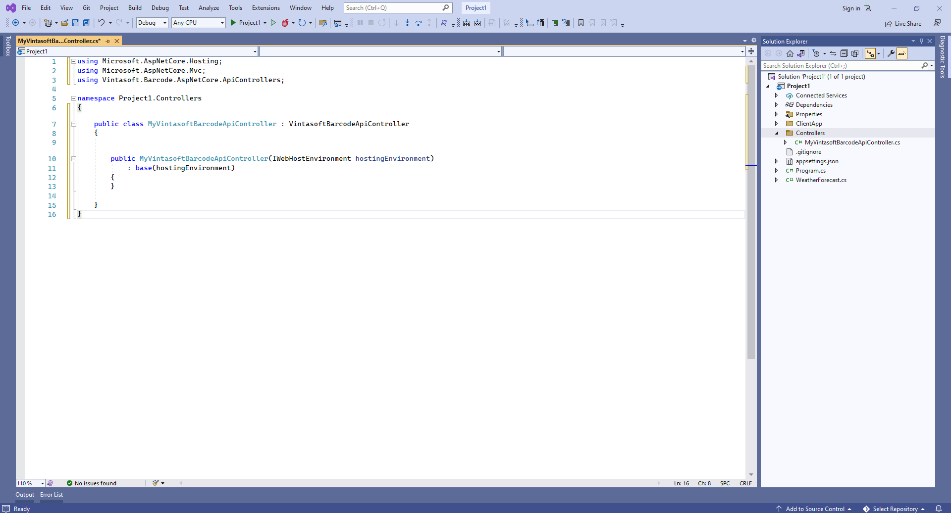Image resolution: width=951 pixels, height=513 pixels.
Task: Click Add to Source Control
Action: click(815, 509)
